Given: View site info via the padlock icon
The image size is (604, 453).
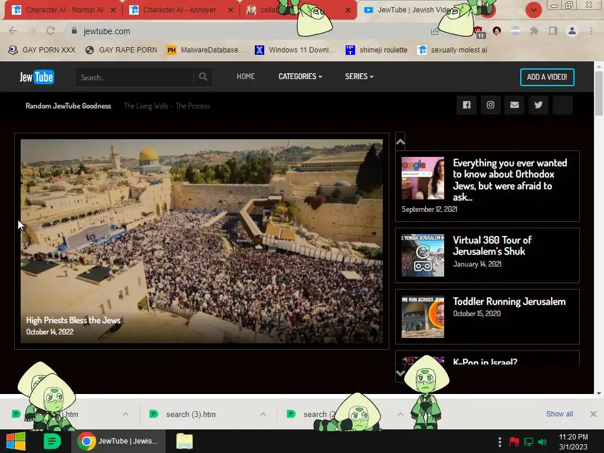Looking at the screenshot, I should pyautogui.click(x=74, y=31).
